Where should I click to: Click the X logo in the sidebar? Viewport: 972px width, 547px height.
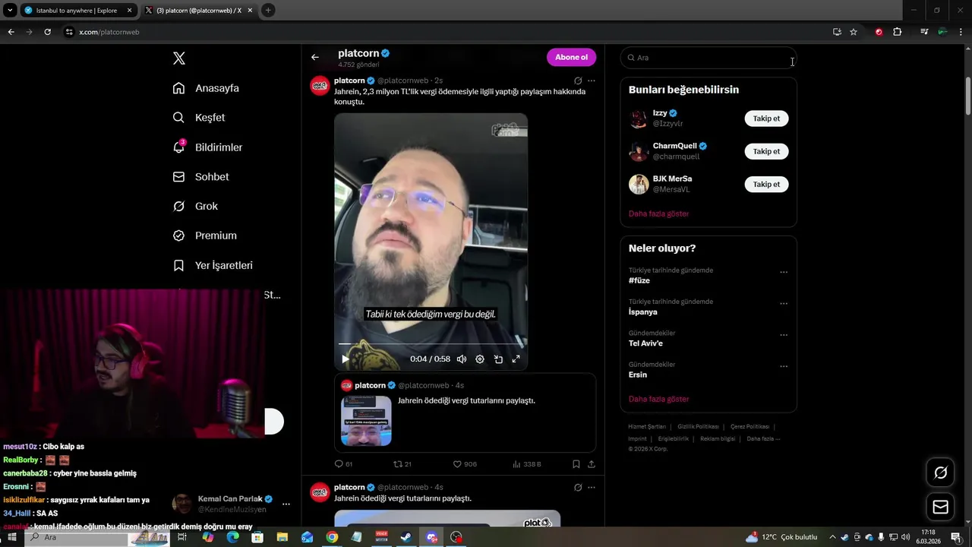point(179,58)
